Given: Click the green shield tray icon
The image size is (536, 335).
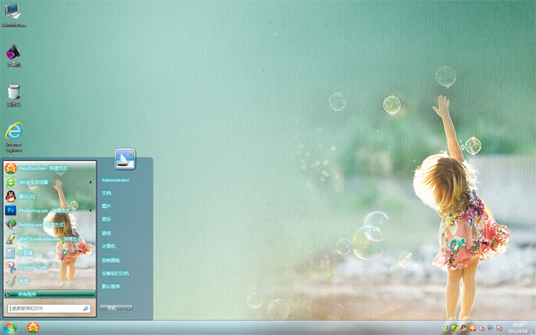Looking at the screenshot, I should 446,328.
